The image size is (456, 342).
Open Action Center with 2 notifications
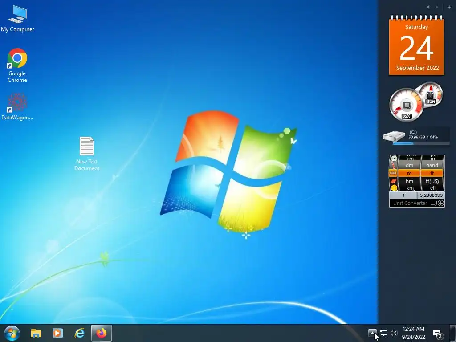tap(438, 334)
